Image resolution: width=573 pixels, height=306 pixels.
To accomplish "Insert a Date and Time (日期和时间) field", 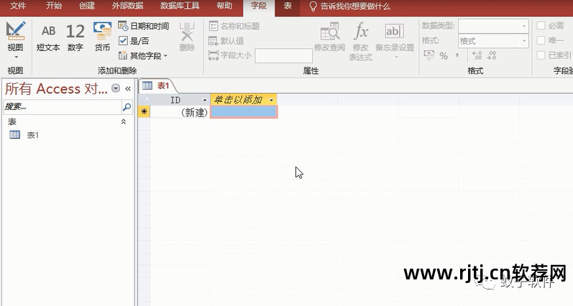I will tap(144, 27).
